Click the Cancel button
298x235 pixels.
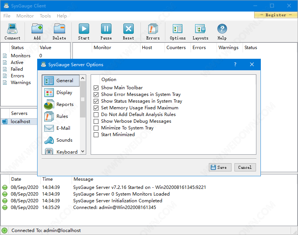pyautogui.click(x=245, y=167)
